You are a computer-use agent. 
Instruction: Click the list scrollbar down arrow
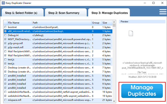[x=114, y=101]
